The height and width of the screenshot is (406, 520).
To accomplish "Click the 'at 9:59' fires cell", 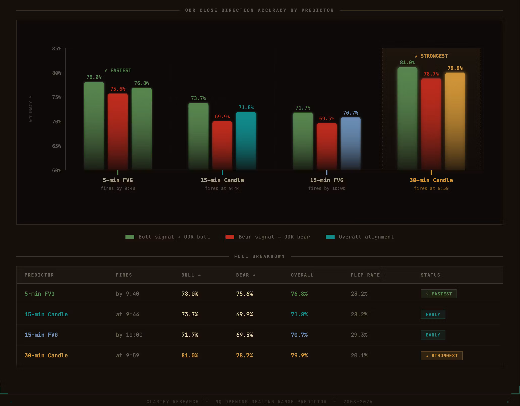I will pos(127,356).
